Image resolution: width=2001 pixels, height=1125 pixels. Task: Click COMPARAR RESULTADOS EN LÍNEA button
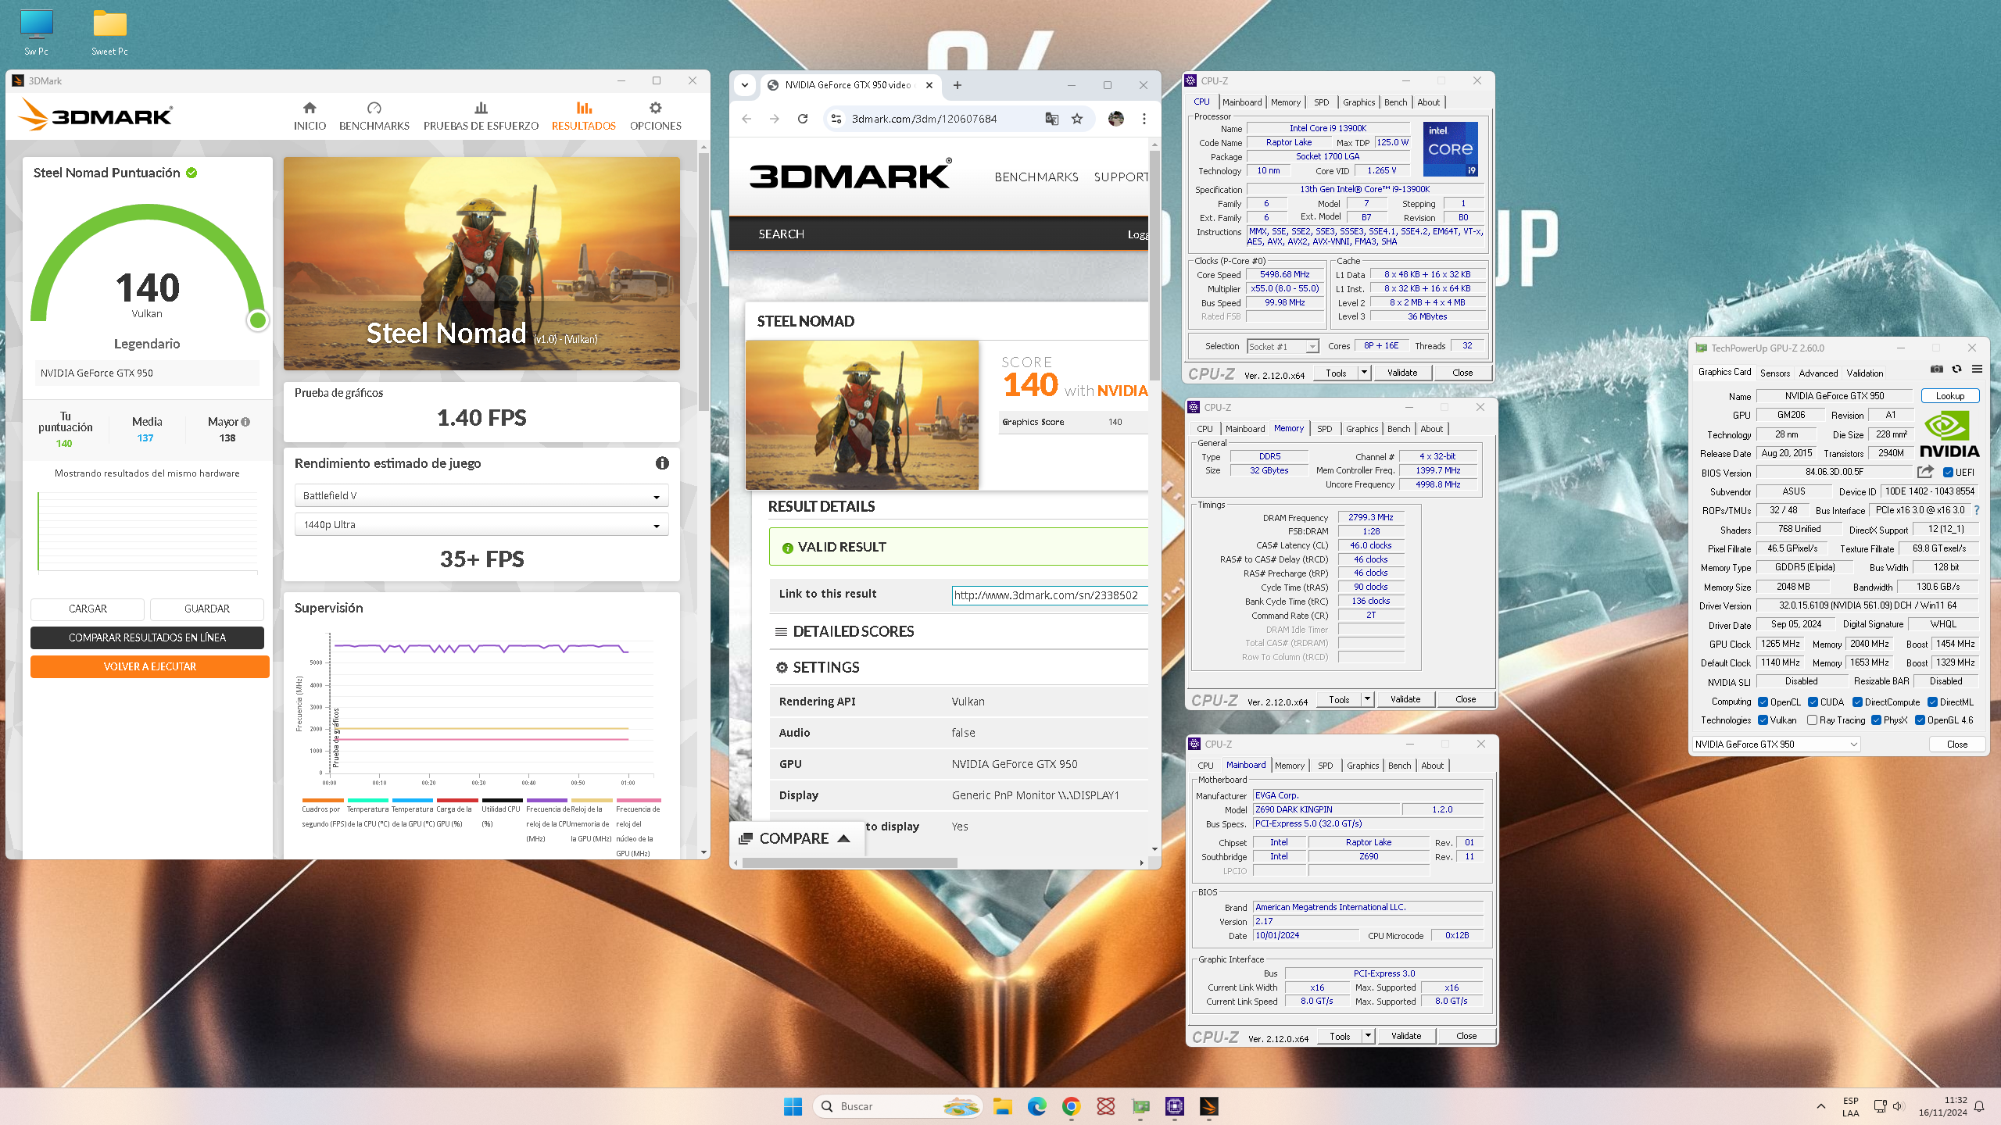[x=147, y=637]
